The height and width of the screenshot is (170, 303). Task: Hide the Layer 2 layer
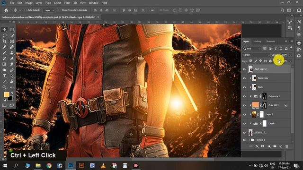click(x=244, y=114)
